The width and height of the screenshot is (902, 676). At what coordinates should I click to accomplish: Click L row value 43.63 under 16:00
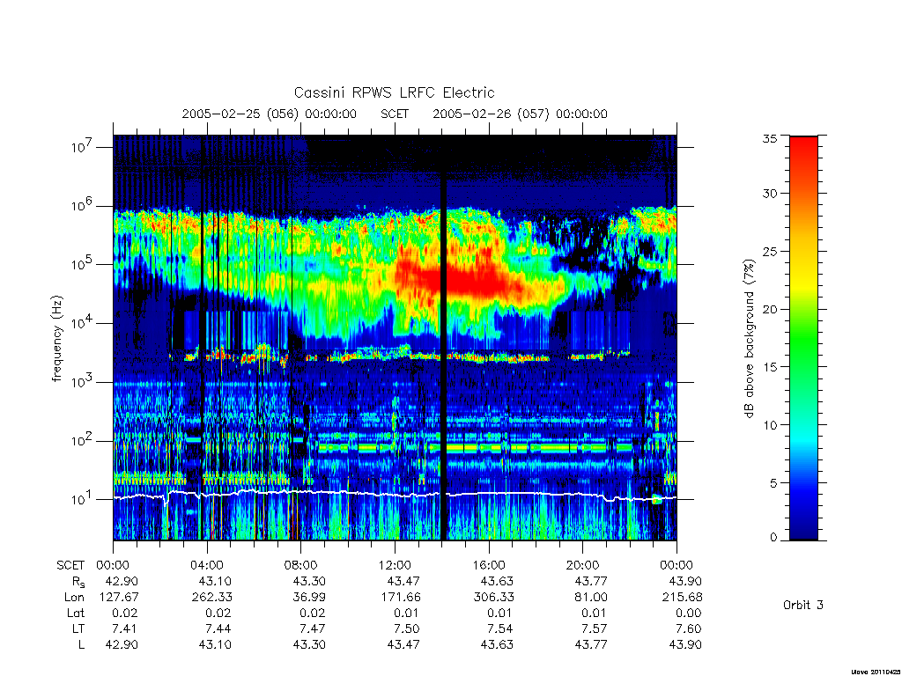(497, 645)
